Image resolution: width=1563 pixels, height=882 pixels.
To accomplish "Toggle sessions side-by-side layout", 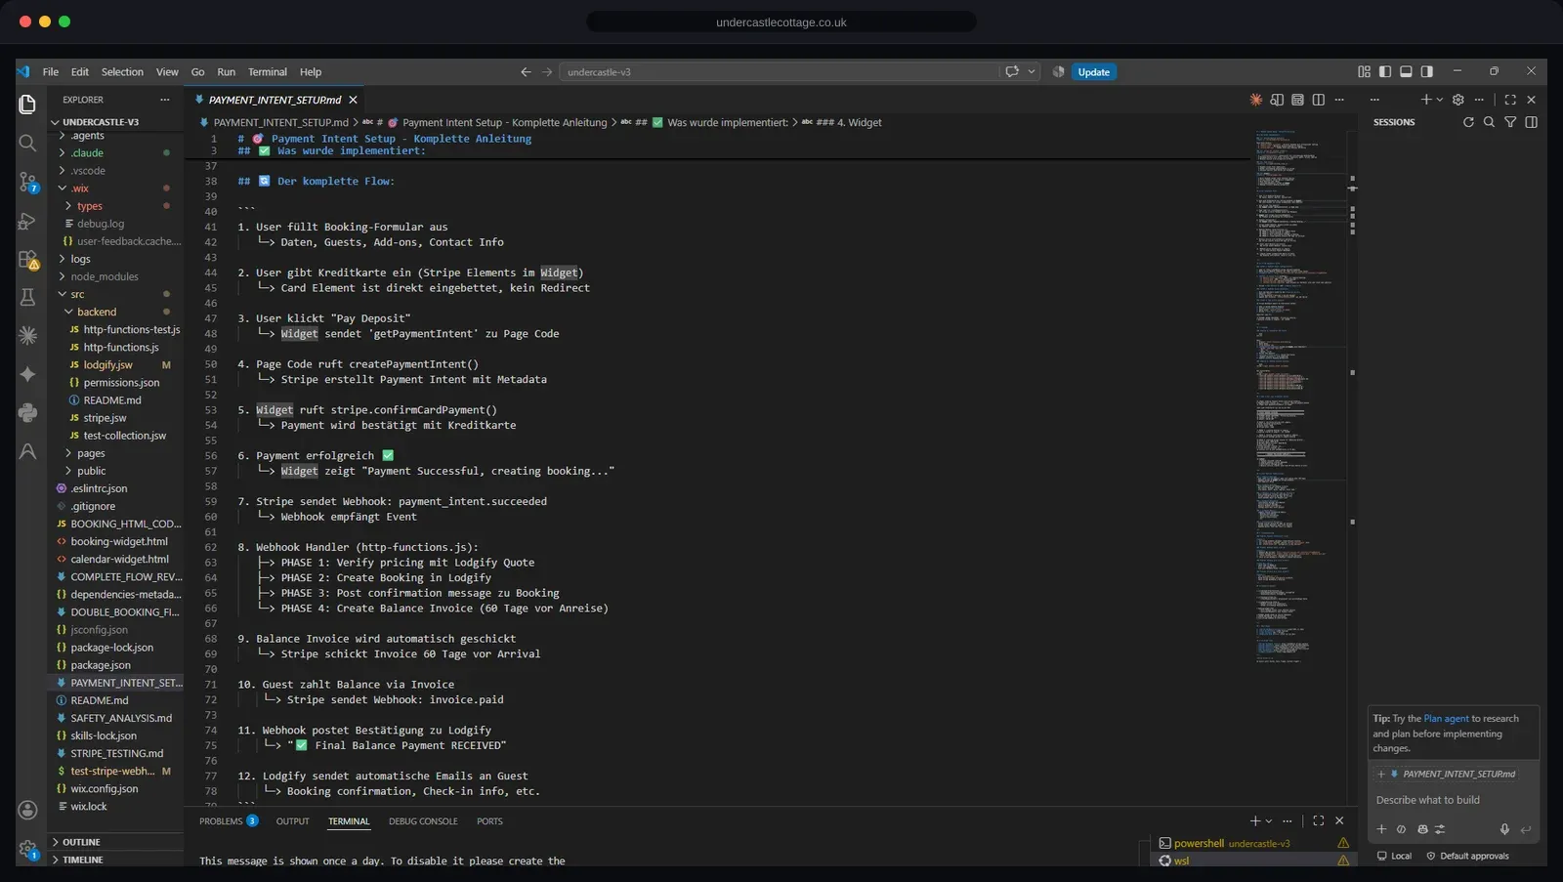I will coord(1531,122).
